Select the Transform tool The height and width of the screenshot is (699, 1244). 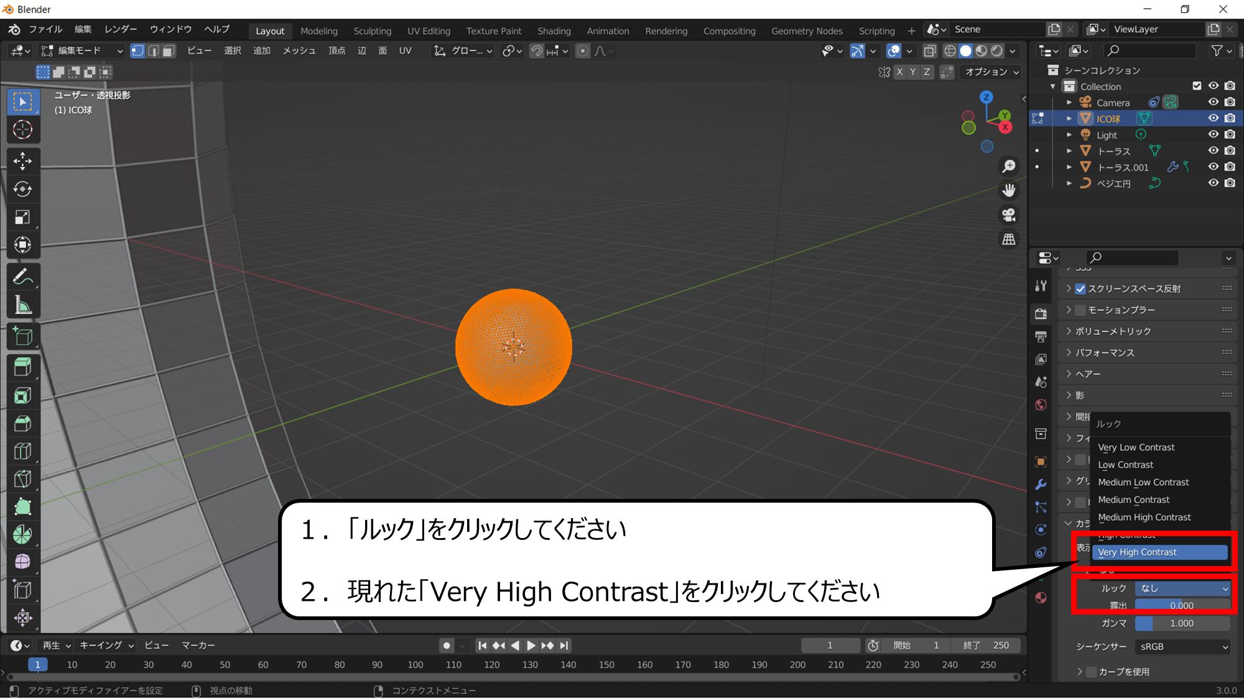(x=23, y=245)
